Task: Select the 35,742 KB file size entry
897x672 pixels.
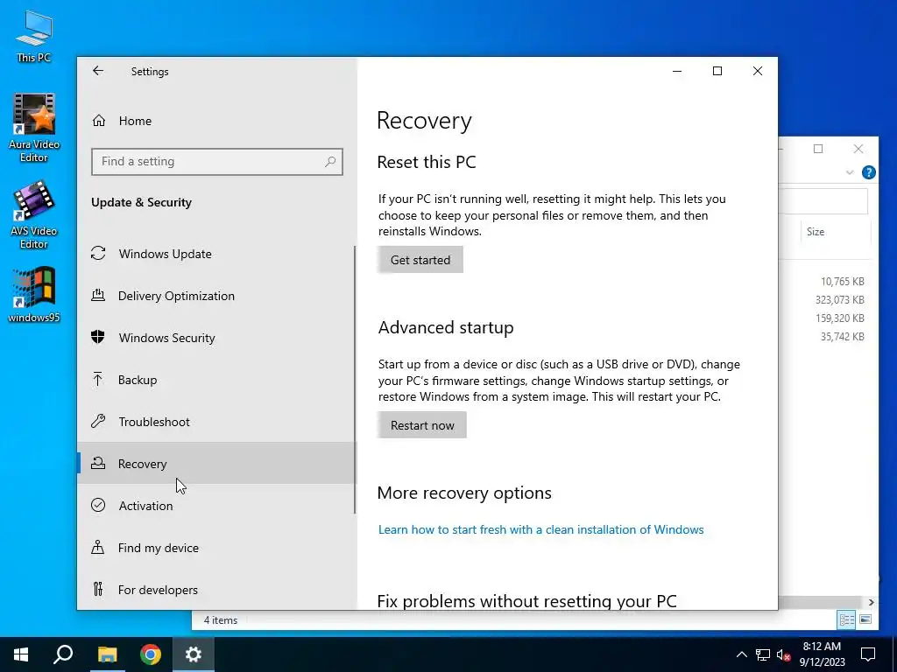Action: [x=842, y=337]
